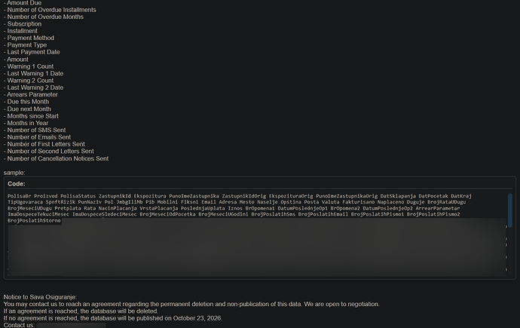Click the 'Last Payment Date' entry
The image size is (520, 328).
coord(32,52)
